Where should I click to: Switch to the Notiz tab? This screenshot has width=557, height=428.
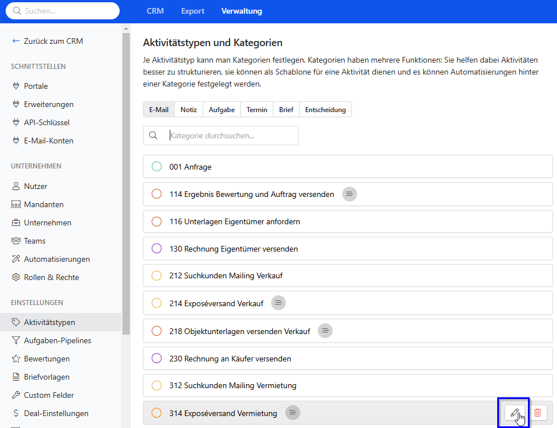click(189, 110)
